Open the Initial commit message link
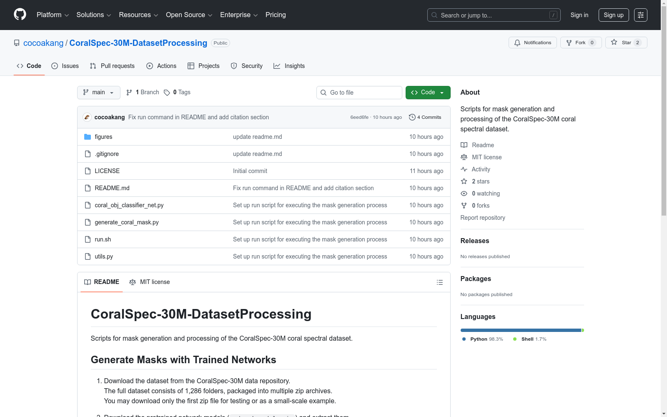The image size is (667, 417). point(250,171)
